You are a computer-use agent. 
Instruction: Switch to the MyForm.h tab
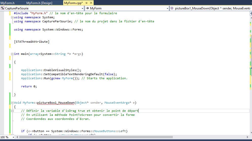[x=7, y=3]
